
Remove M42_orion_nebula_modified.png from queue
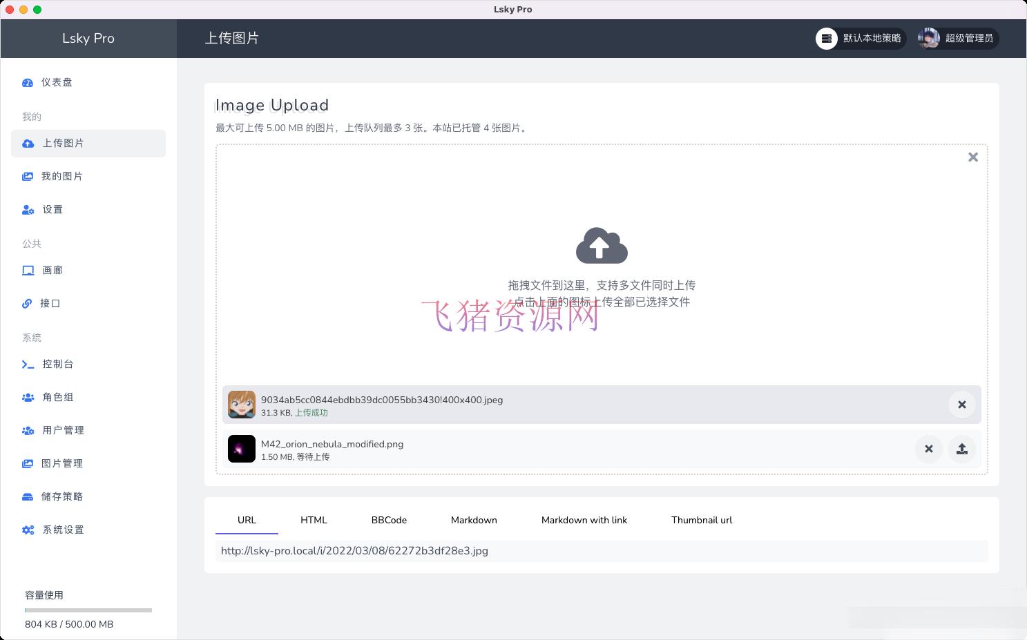point(928,449)
